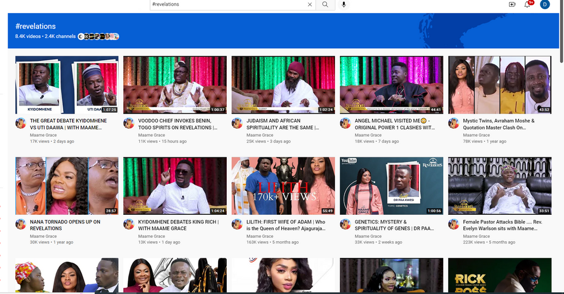Click Maame Grace under THE GREAT DEBATE video
This screenshot has width=564, height=294.
click(x=43, y=135)
